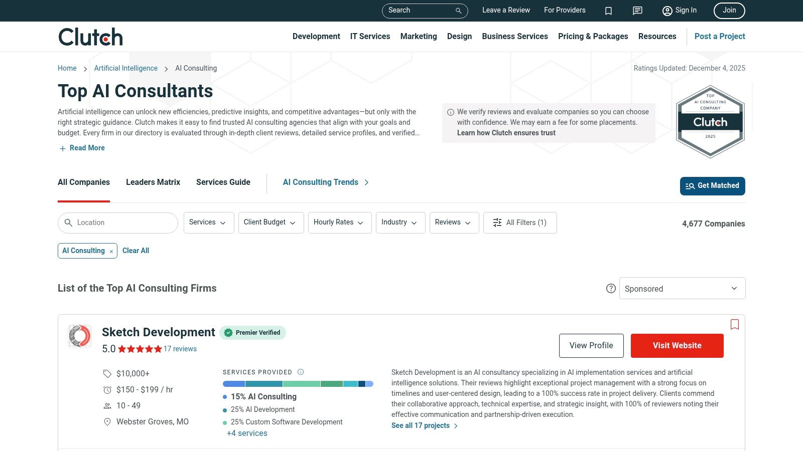Open All Filters (1) panel

pos(520,222)
